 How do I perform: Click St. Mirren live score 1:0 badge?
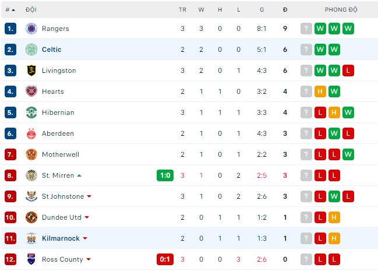[x=165, y=175]
